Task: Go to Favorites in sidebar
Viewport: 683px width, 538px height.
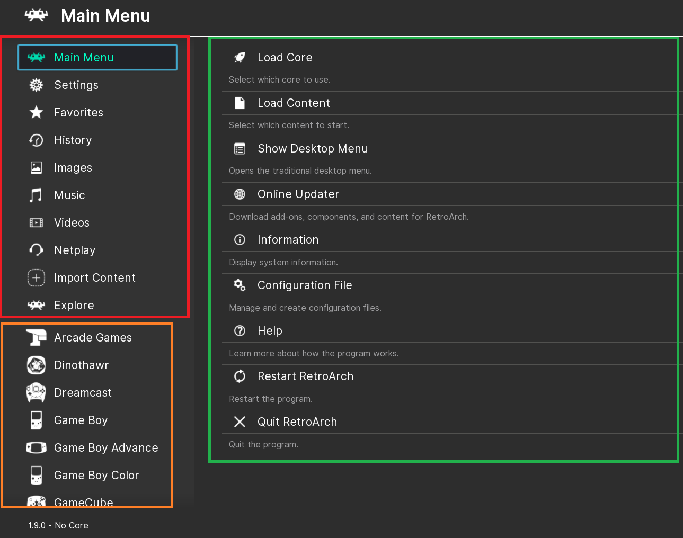Action: coord(97,112)
